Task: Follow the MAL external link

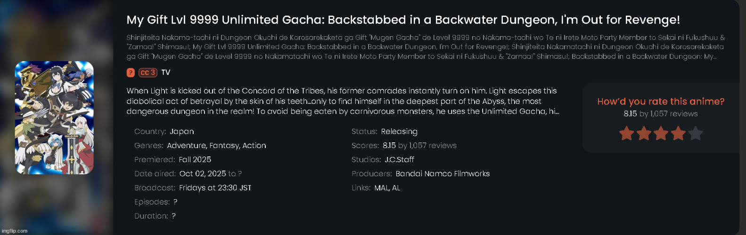Action: 381,188
